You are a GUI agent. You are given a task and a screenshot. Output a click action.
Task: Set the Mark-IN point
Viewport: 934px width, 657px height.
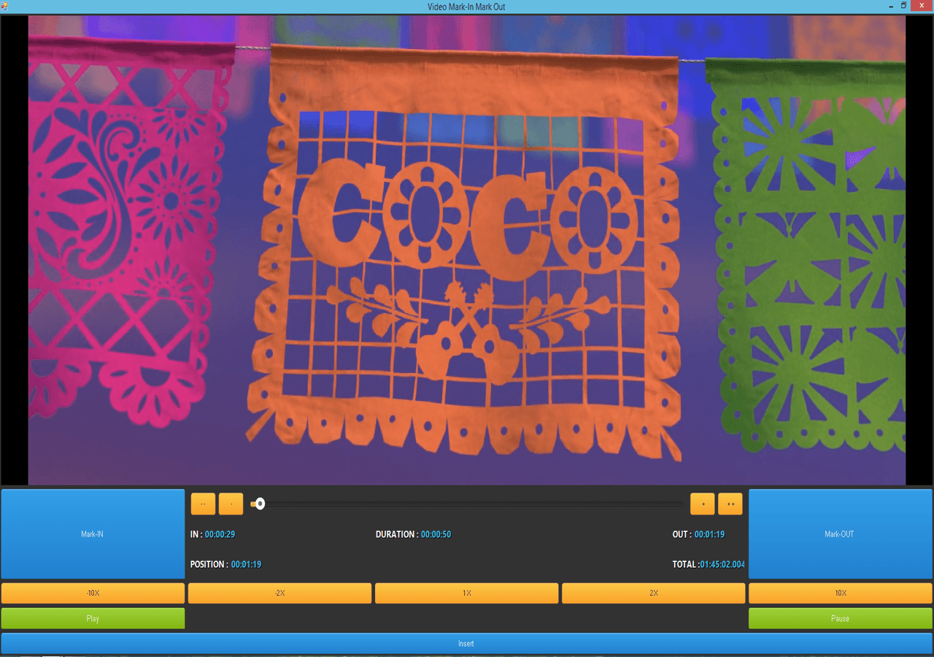tap(93, 534)
